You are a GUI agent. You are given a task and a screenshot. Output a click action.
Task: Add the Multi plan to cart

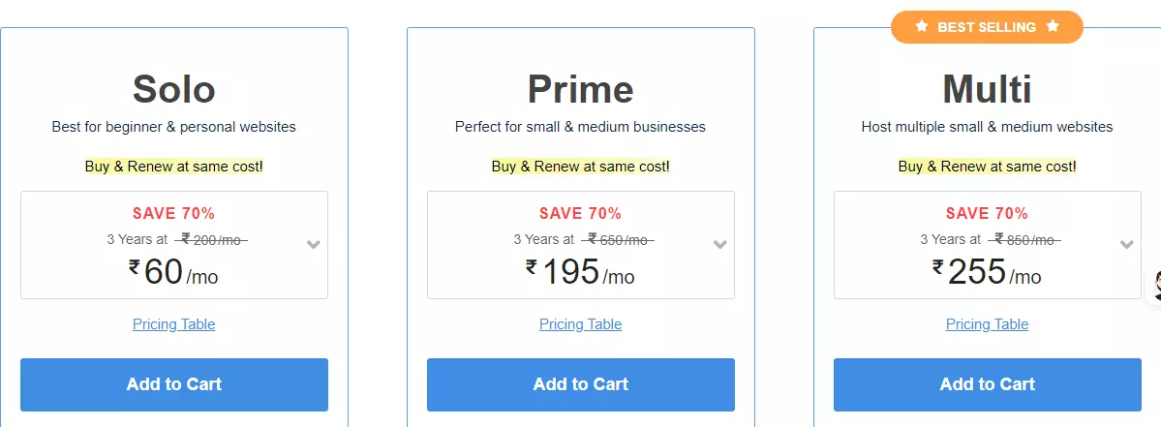988,384
